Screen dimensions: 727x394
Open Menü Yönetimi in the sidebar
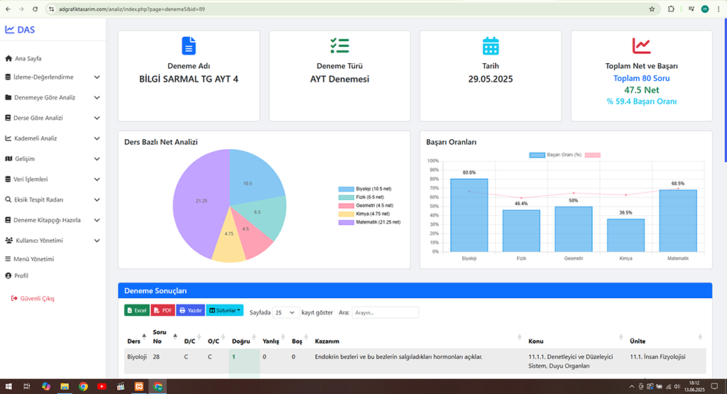point(34,259)
